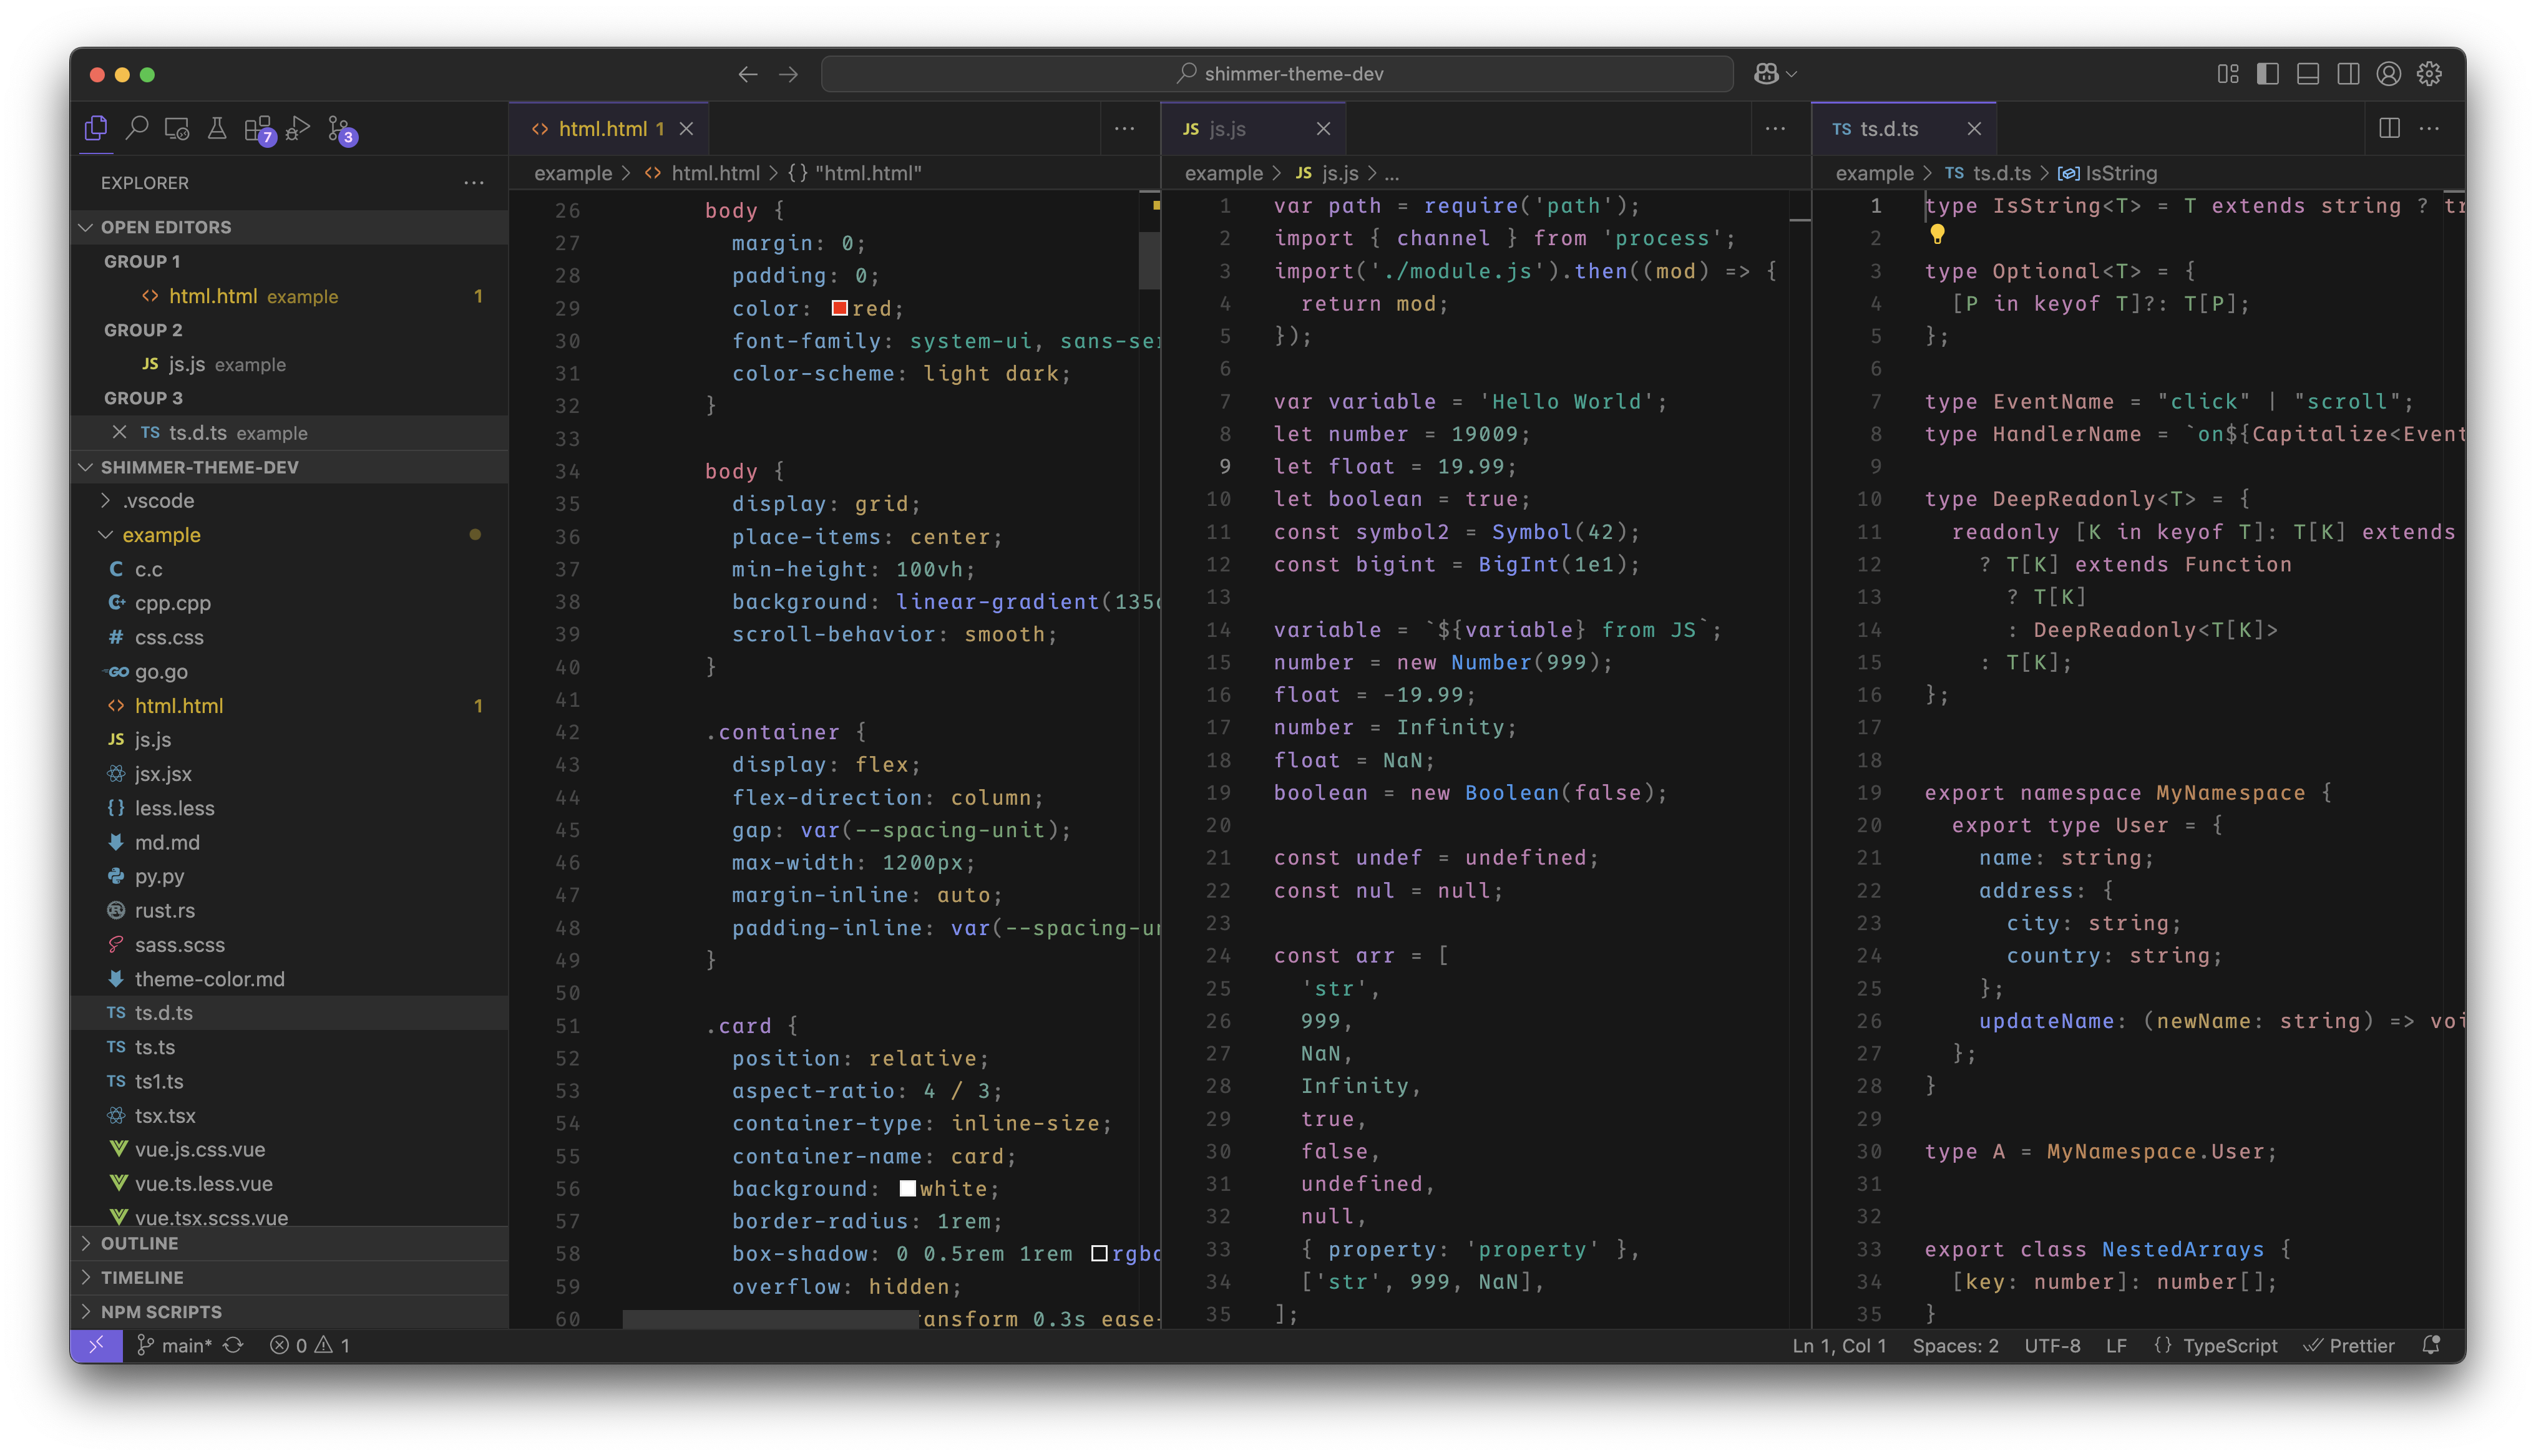Open Source Control view with badge 3

tap(340, 129)
